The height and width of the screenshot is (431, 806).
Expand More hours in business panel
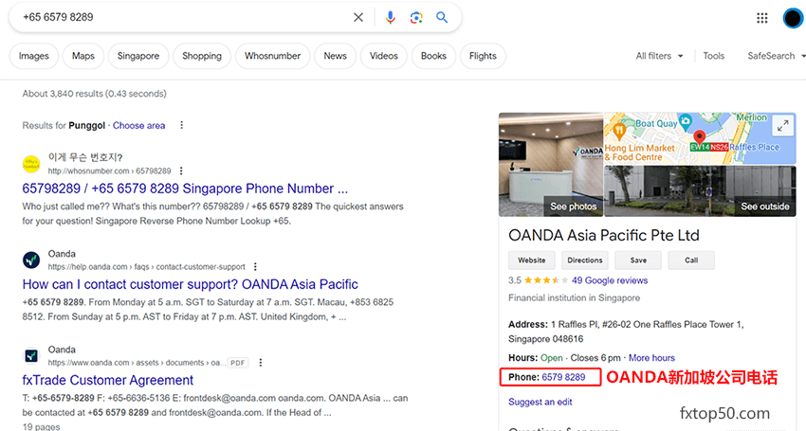click(651, 358)
